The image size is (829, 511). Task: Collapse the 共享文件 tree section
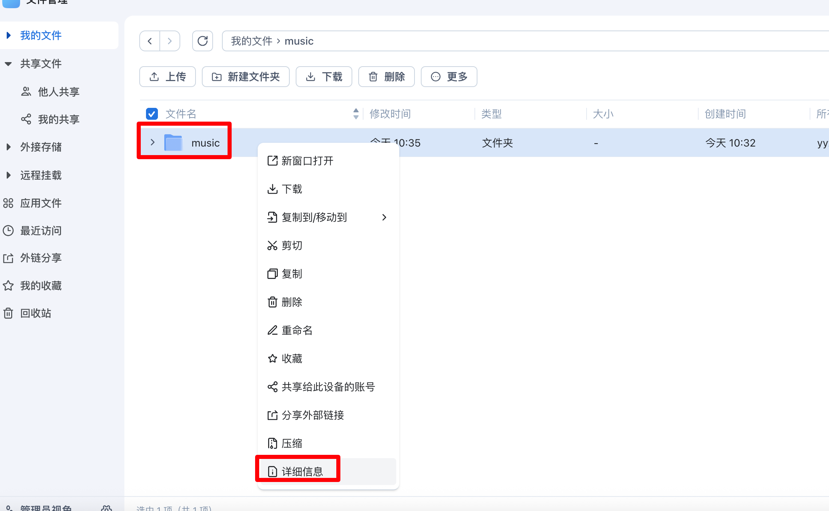8,64
